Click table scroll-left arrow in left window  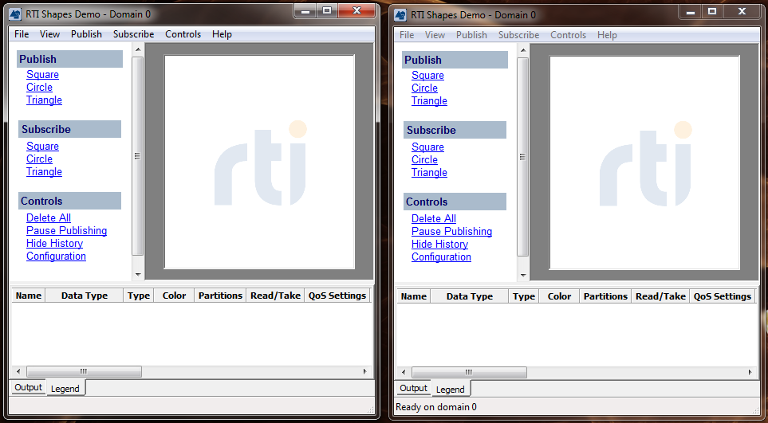coord(18,372)
